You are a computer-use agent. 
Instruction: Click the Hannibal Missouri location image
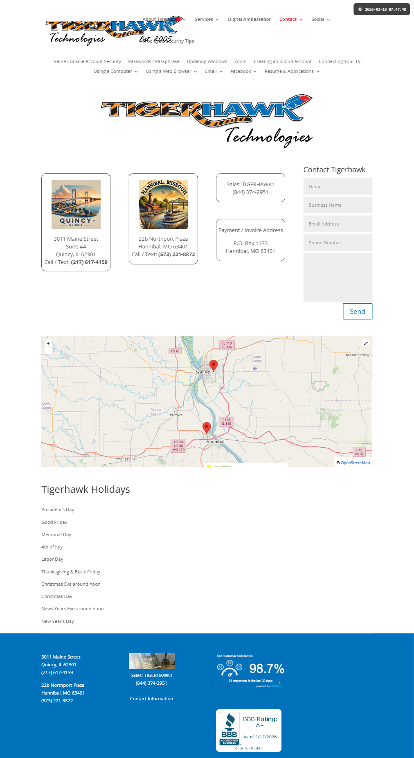(x=163, y=204)
